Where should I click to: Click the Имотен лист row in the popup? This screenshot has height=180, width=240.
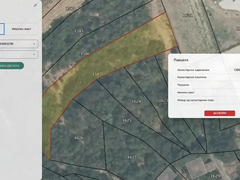206,92
